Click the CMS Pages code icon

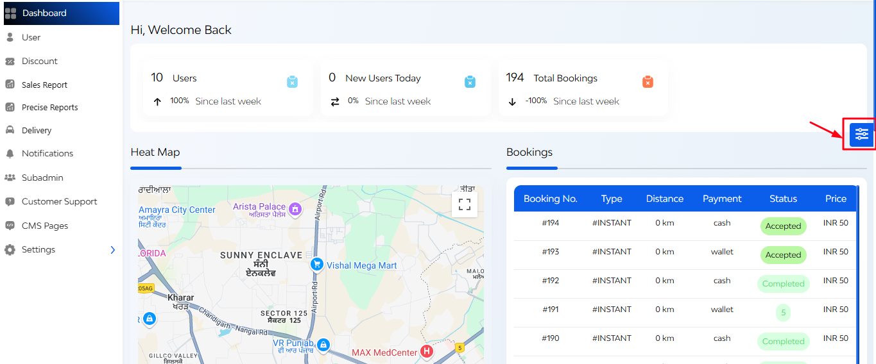click(x=10, y=226)
